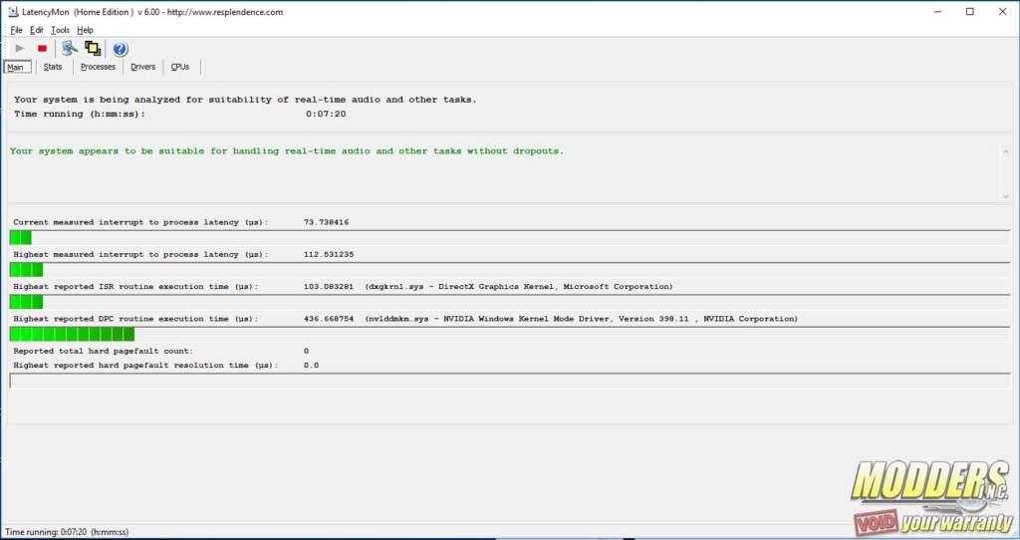Open the Tools menu
The height and width of the screenshot is (540, 1020).
click(60, 30)
